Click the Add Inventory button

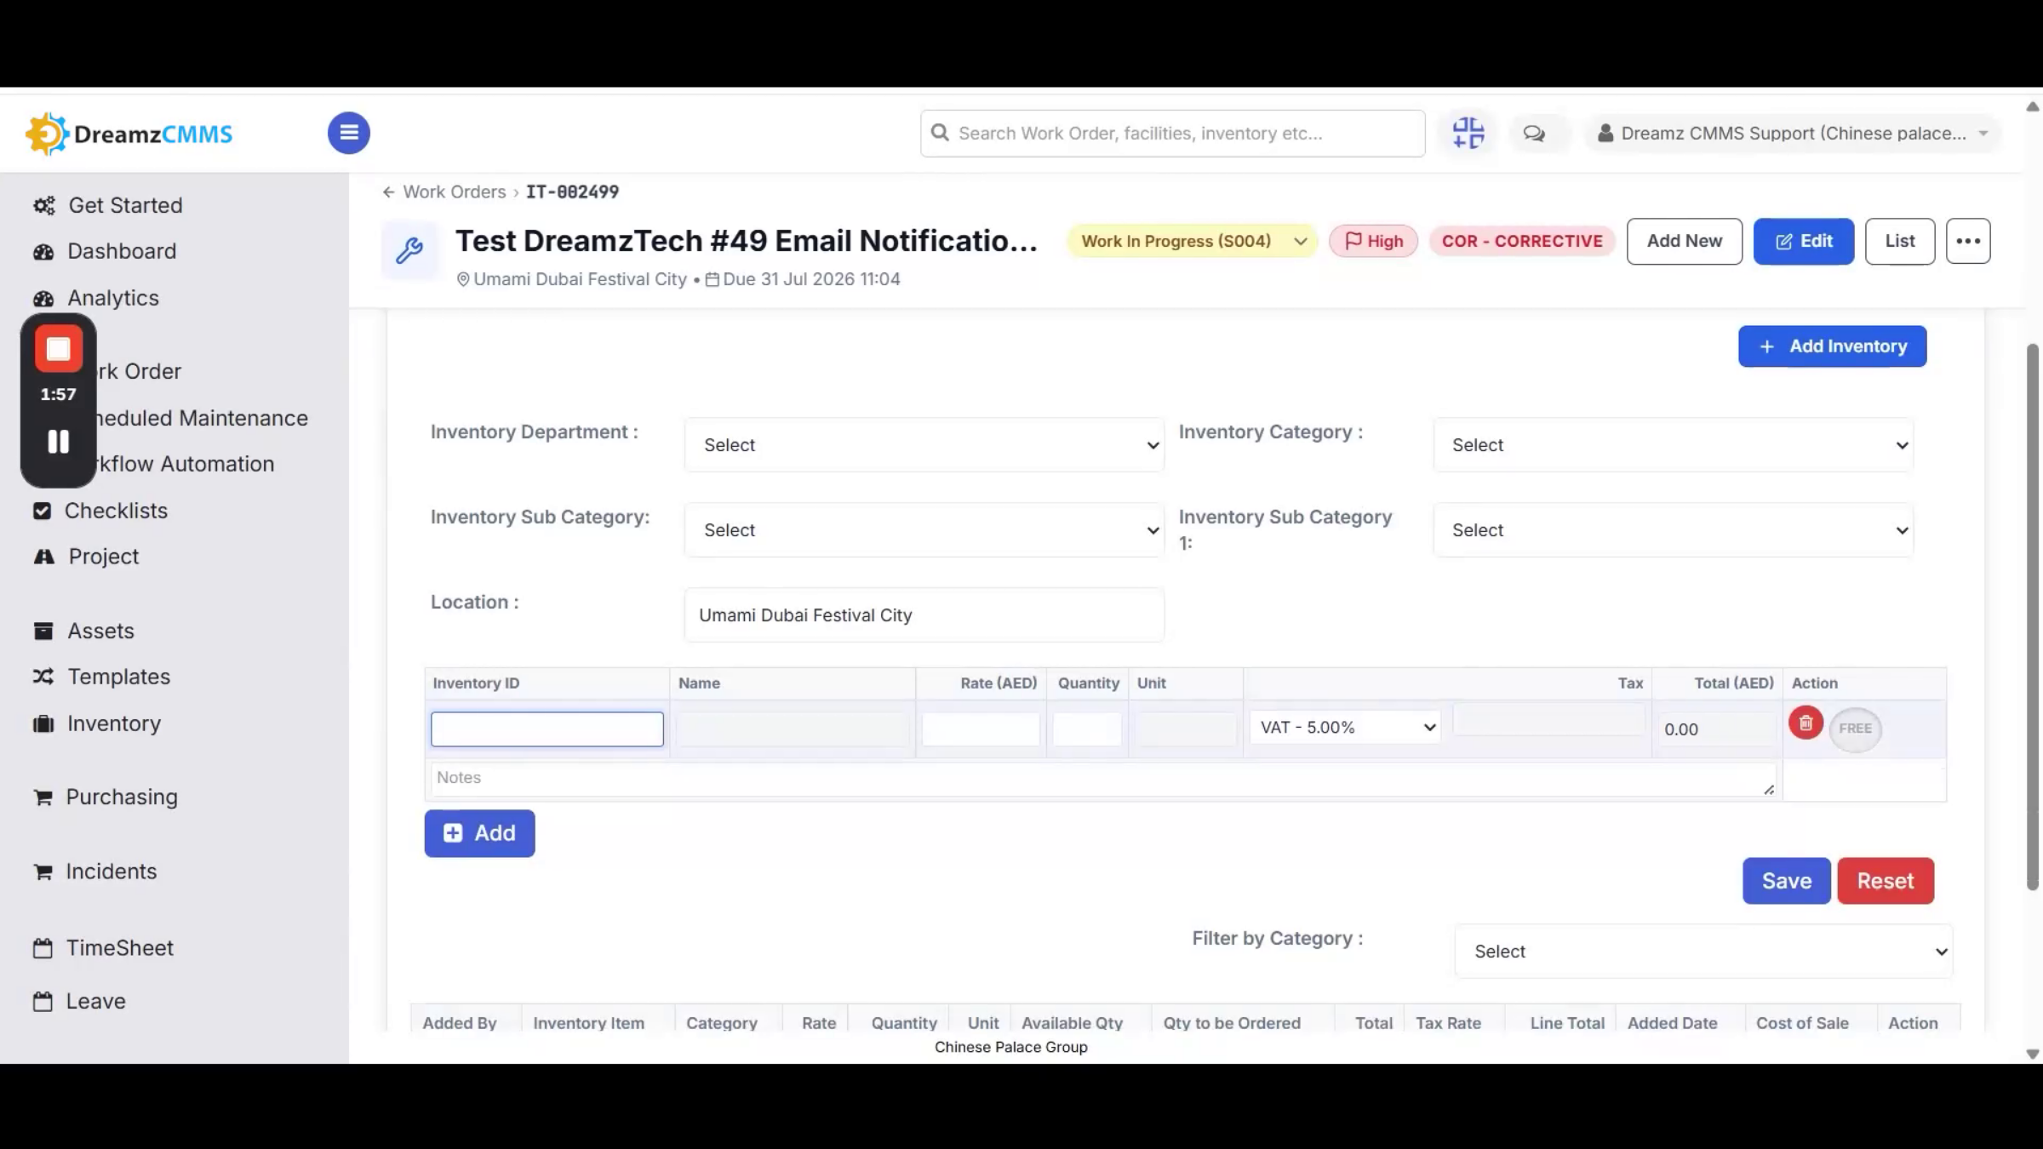click(1832, 346)
